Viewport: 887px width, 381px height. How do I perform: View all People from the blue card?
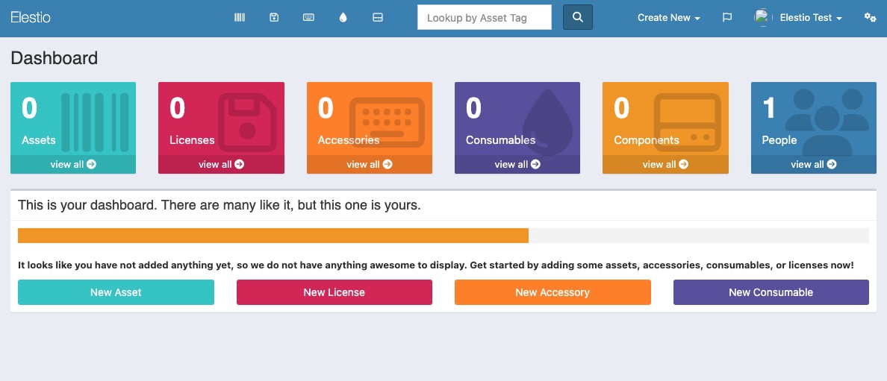(x=813, y=164)
